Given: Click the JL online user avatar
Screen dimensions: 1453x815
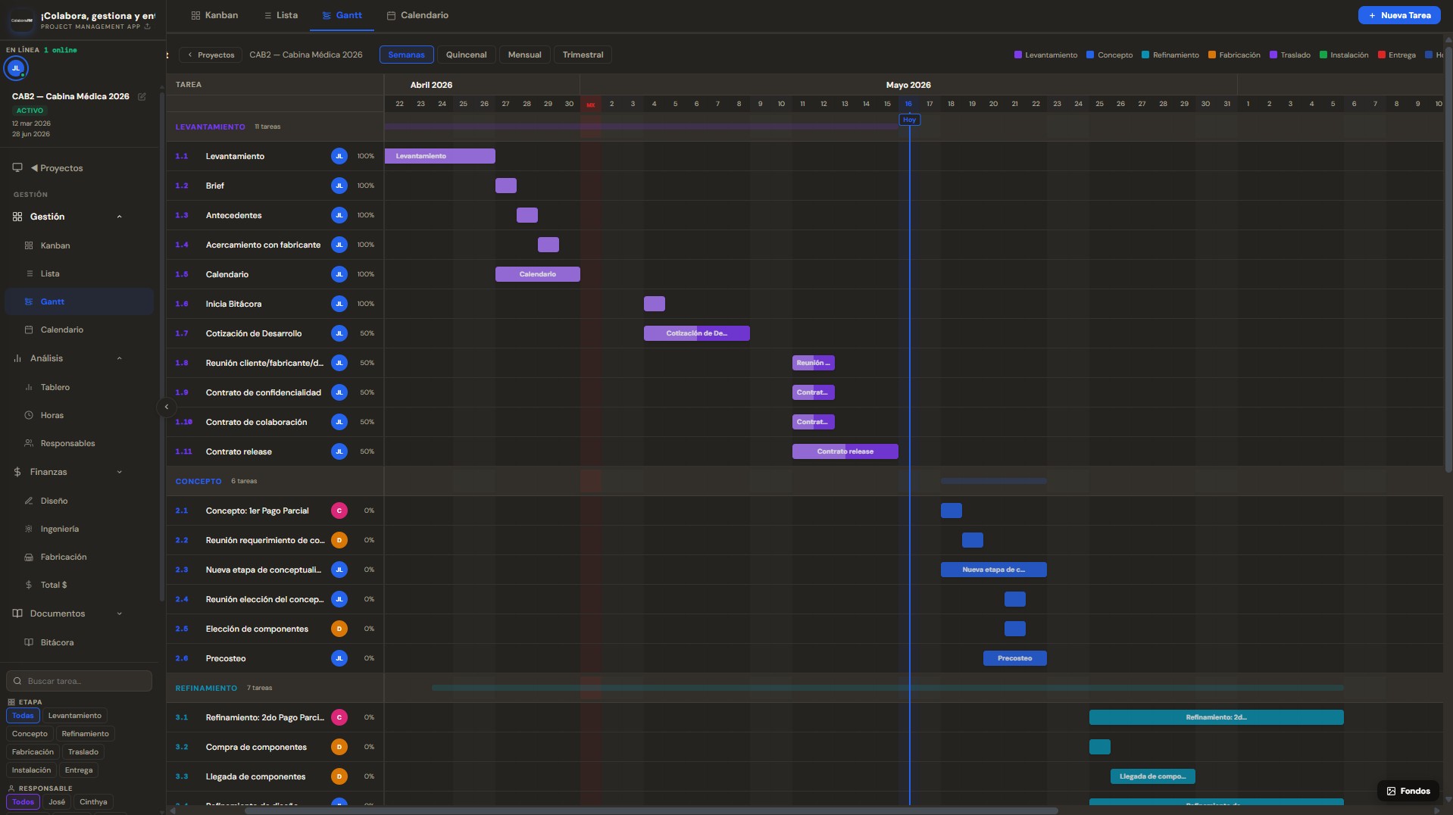Looking at the screenshot, I should pos(16,68).
